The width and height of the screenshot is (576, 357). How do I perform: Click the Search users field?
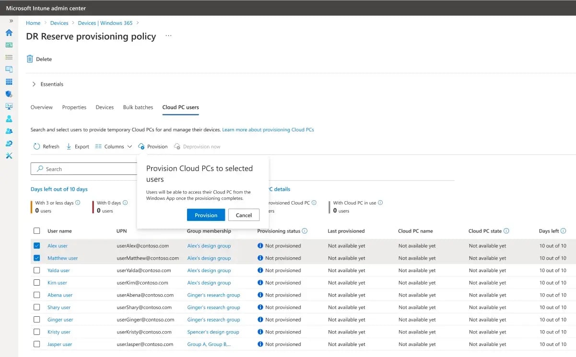[85, 169]
